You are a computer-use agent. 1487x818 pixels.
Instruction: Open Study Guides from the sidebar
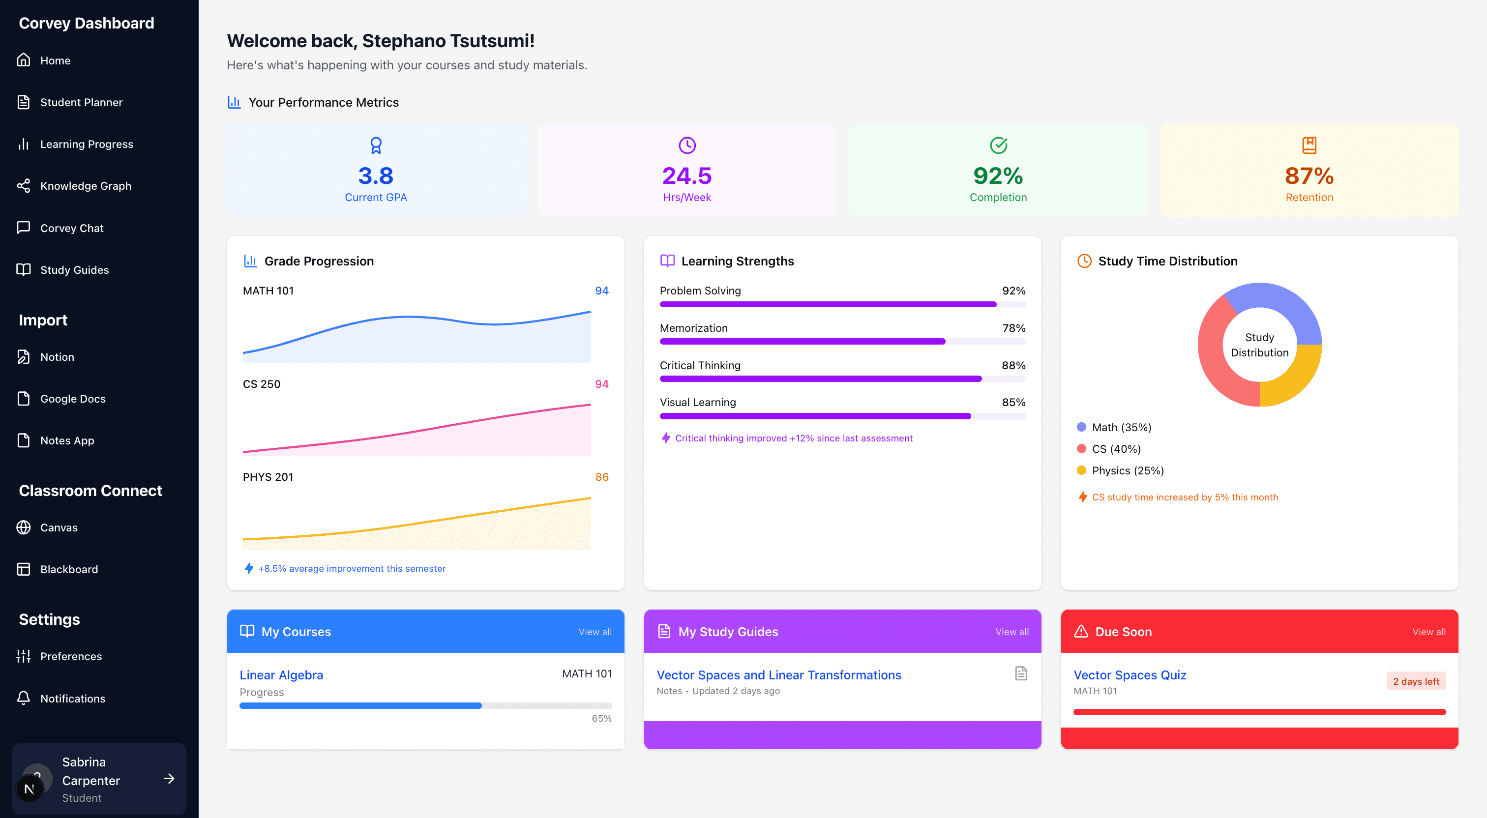click(x=74, y=269)
